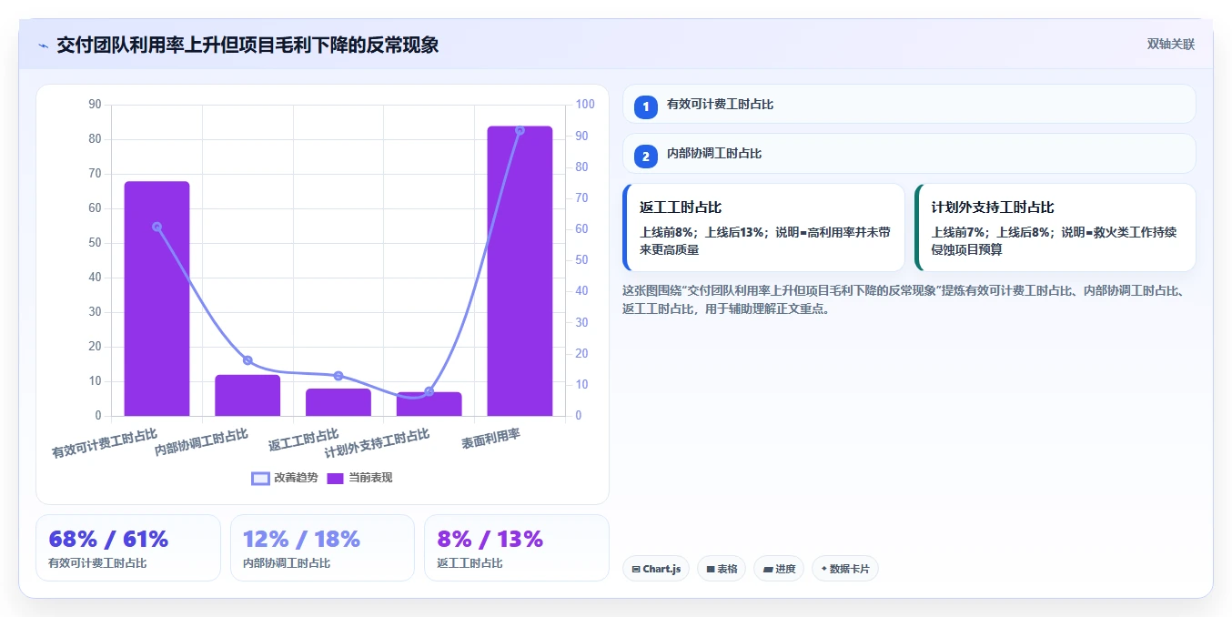Click the 返工工时占比 bar in chart
The height and width of the screenshot is (617, 1232).
coord(338,402)
